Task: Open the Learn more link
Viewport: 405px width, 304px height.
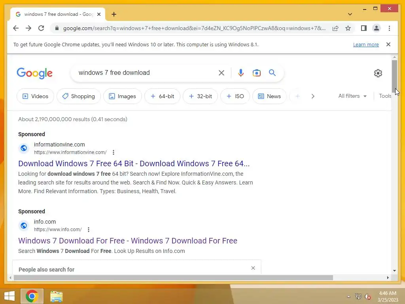Action: (x=366, y=44)
